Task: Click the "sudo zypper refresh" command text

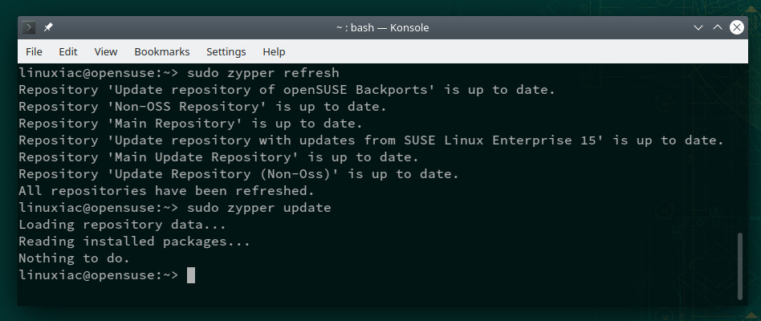Action: coord(263,73)
